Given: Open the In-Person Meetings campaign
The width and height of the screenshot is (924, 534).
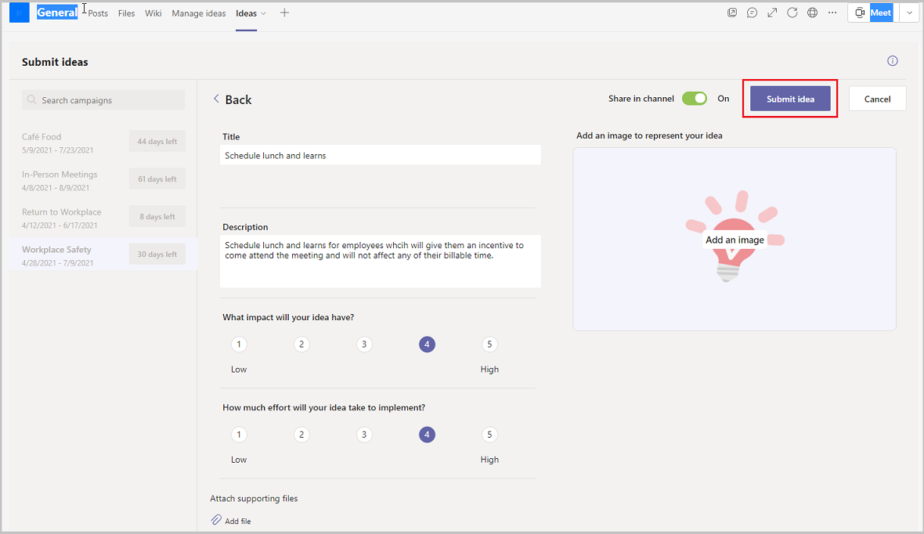Looking at the screenshot, I should coord(103,180).
